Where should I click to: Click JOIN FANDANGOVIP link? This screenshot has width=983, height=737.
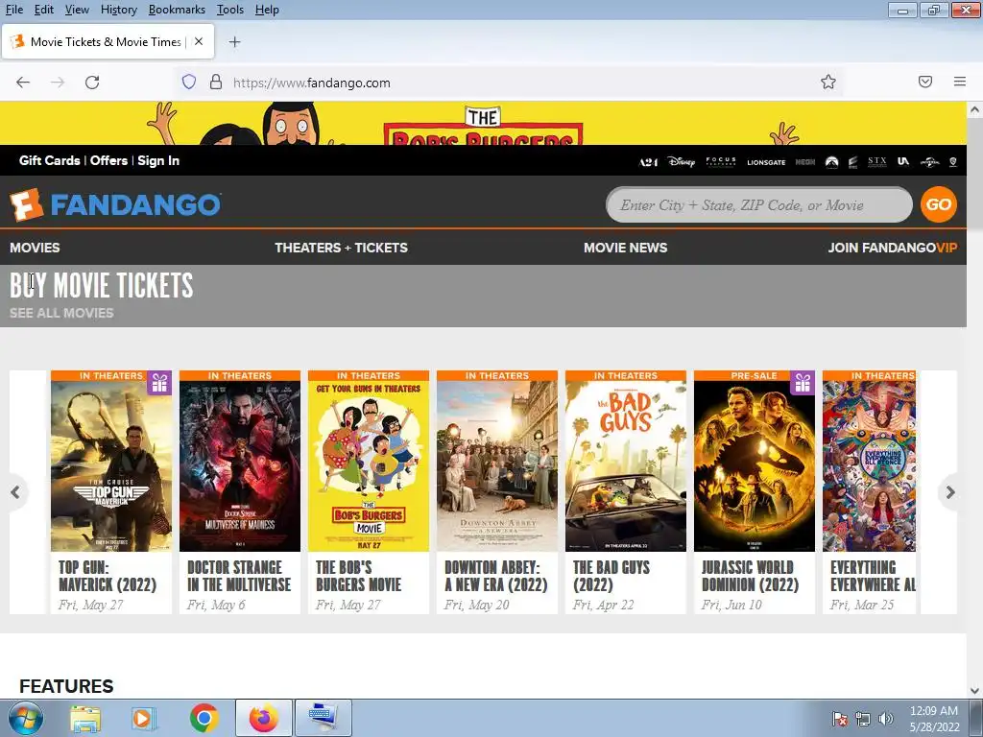[892, 248]
